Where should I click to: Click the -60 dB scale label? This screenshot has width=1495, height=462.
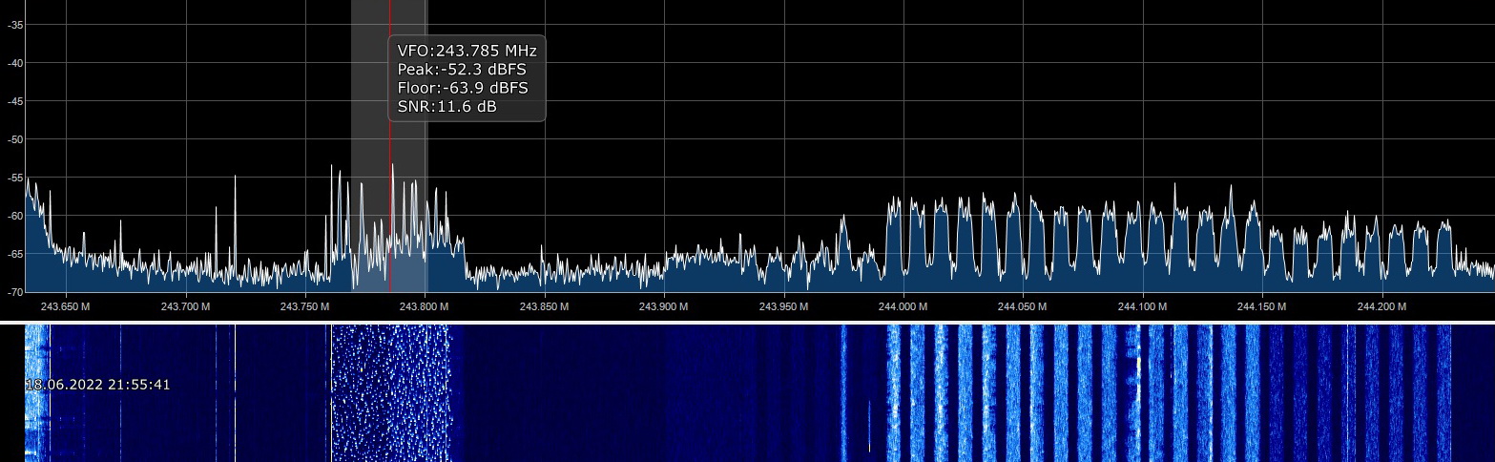coord(15,216)
